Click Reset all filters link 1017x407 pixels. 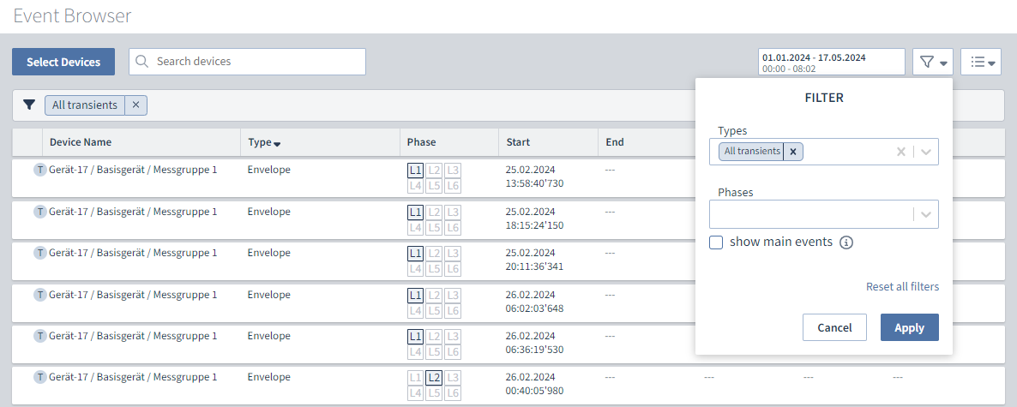pyautogui.click(x=902, y=287)
